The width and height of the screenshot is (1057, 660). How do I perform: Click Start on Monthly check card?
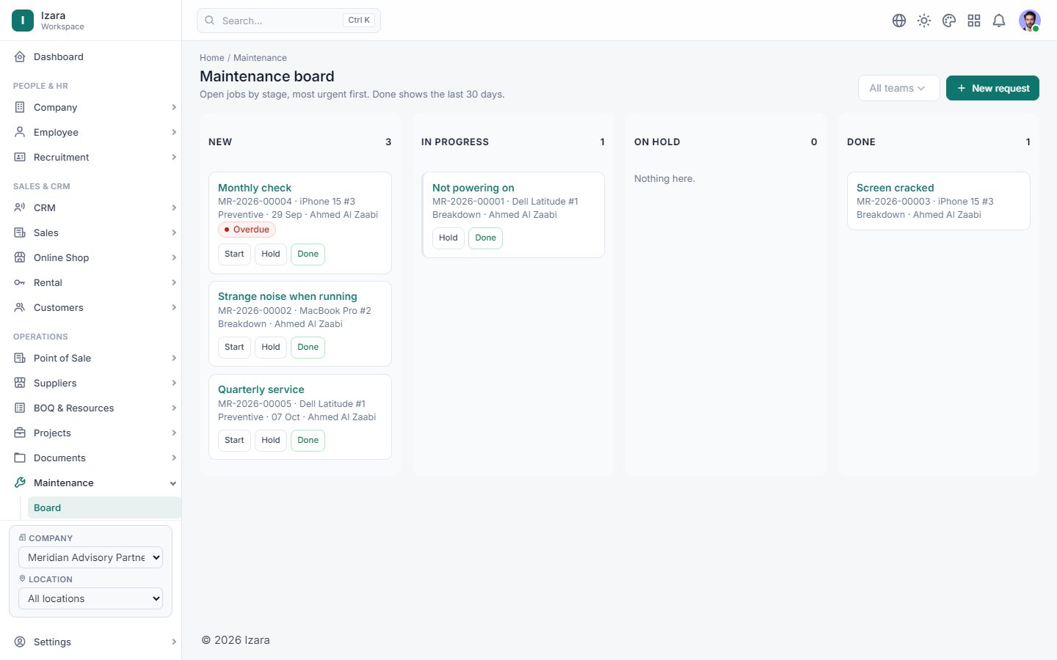click(x=234, y=254)
